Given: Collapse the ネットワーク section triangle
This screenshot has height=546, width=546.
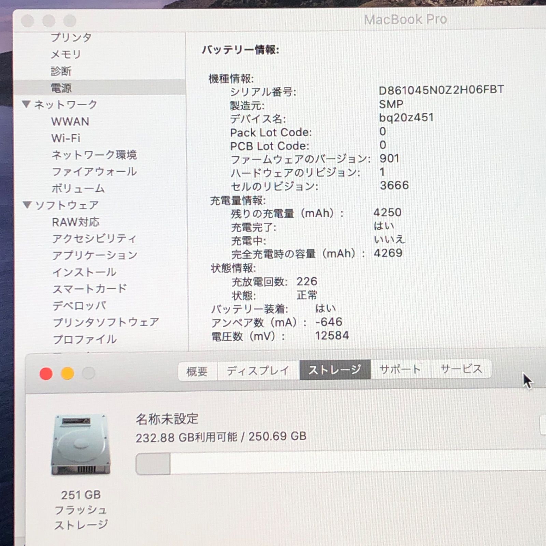Looking at the screenshot, I should click(26, 104).
